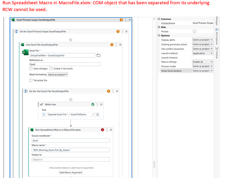Collapse the Write Line activity
Viewport: 228px width, 178px height.
pos(101,105)
